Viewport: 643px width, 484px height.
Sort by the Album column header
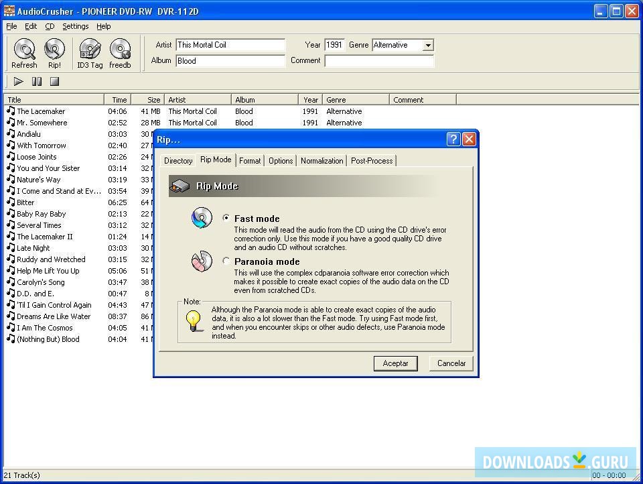click(x=265, y=99)
